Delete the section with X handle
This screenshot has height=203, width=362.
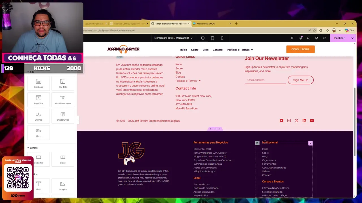(219, 129)
